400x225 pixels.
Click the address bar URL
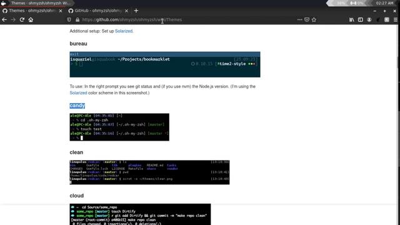pos(132,19)
